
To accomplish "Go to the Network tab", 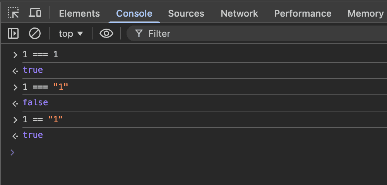I will 239,14.
